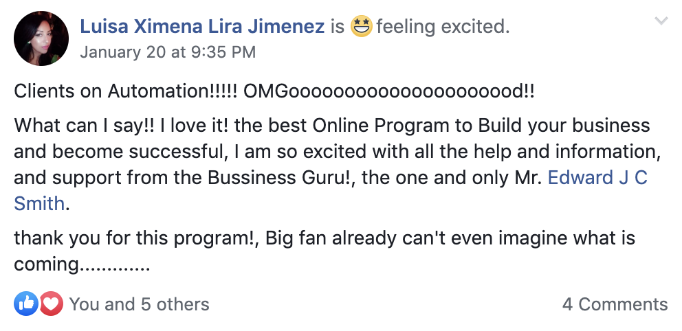Open Luisa's profile picture thumbnail
The width and height of the screenshot is (682, 331).
(41, 38)
